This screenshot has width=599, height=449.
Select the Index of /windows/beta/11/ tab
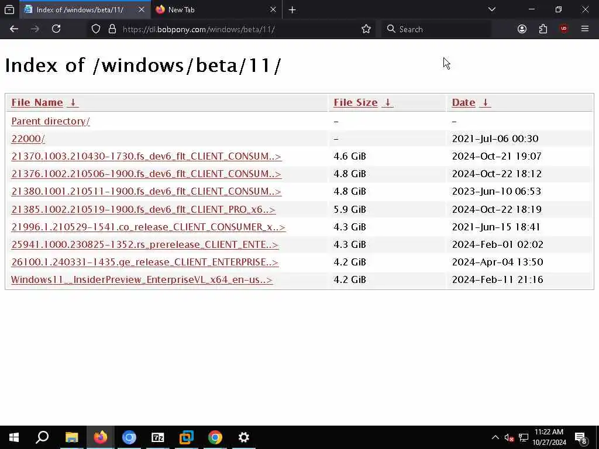85,9
